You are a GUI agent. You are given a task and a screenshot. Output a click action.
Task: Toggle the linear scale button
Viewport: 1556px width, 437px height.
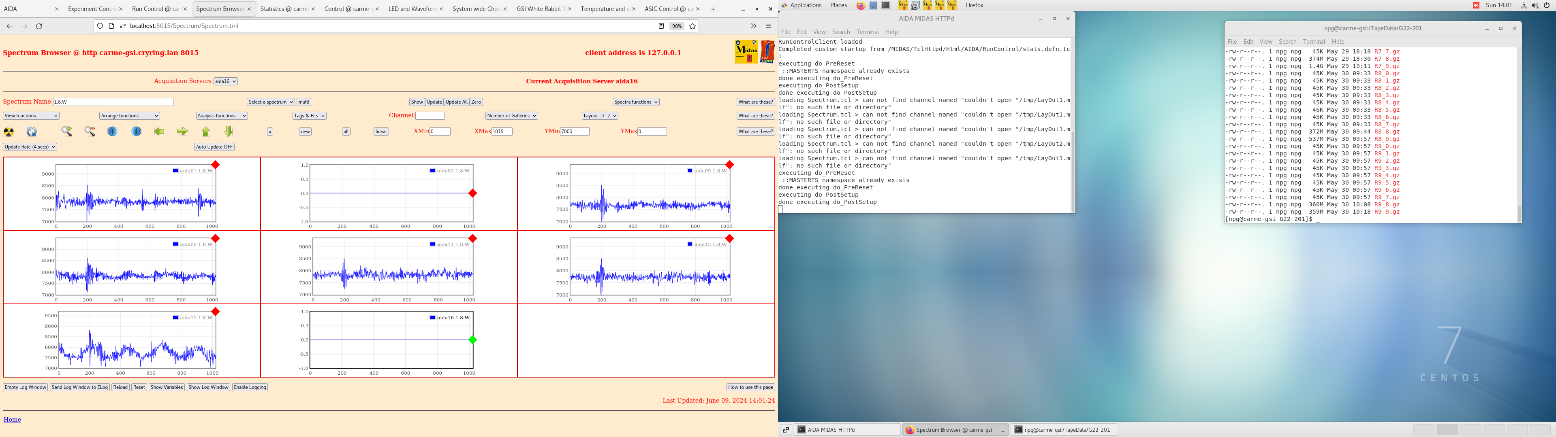[x=380, y=132]
